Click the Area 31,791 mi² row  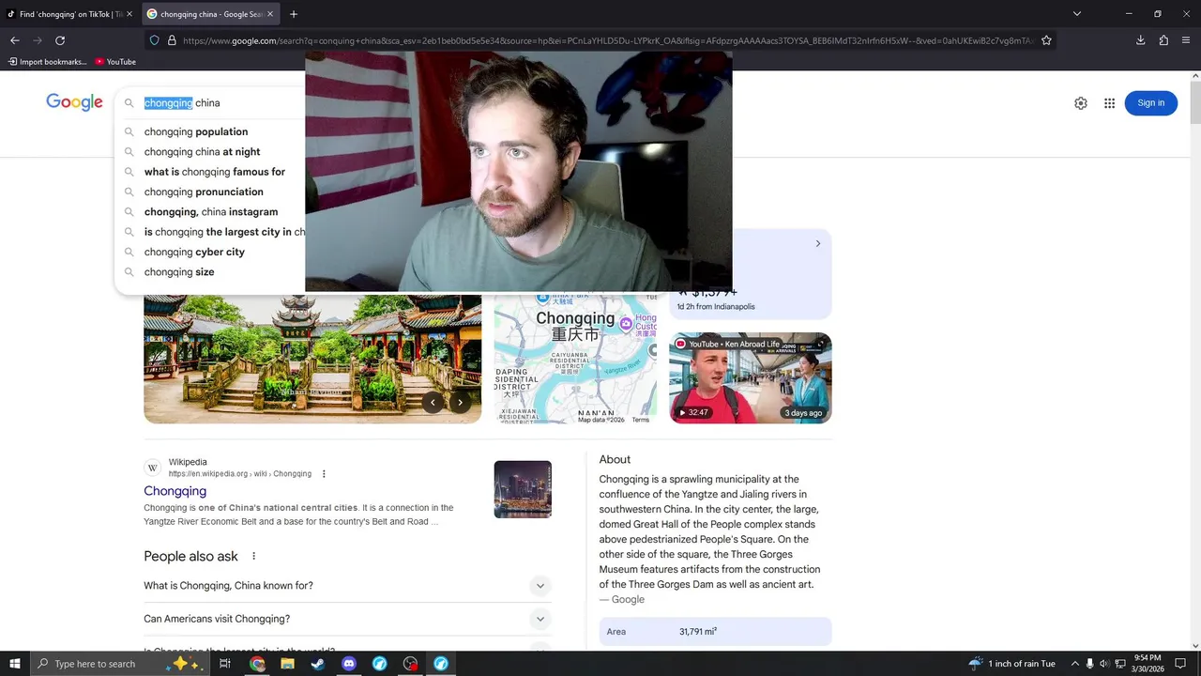[715, 632]
